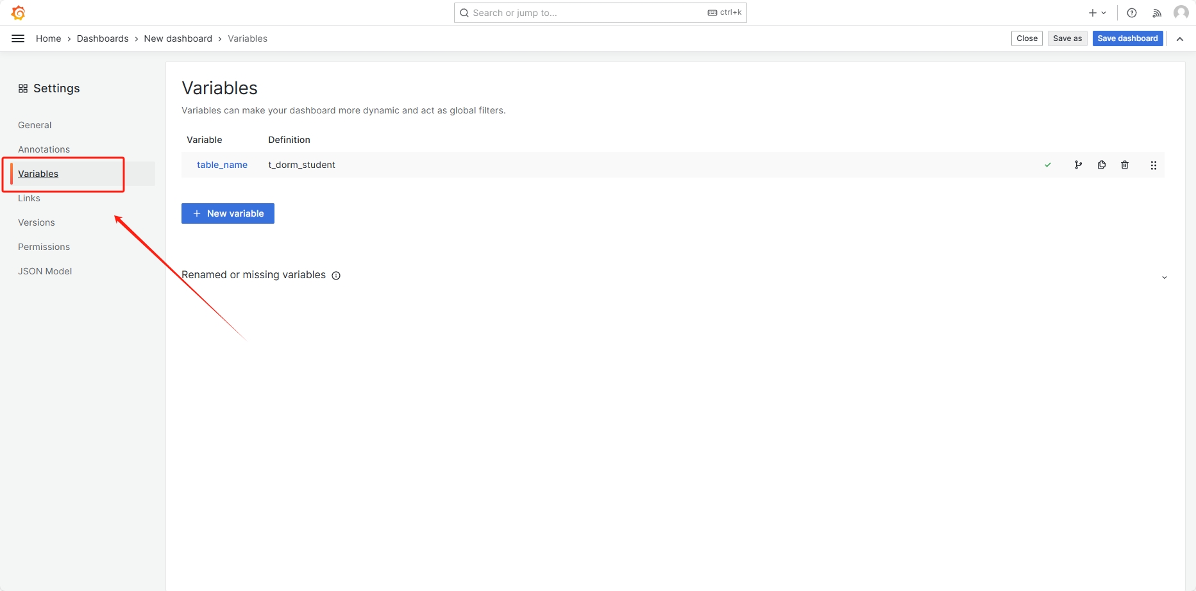Screen dimensions: 1196x591
Task: Open the table_name variable link
Action: (222, 165)
